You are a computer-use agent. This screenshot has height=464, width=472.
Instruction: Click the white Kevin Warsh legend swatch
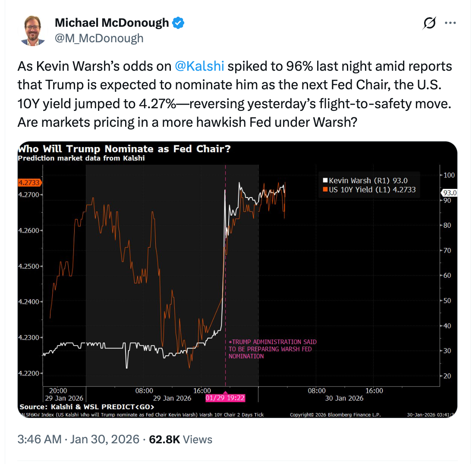click(326, 180)
